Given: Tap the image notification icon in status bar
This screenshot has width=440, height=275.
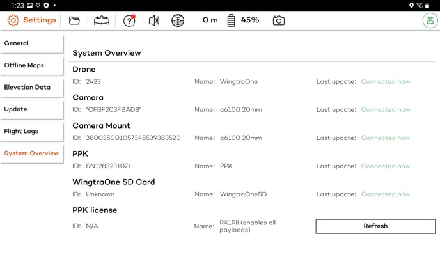Looking at the screenshot, I should pos(29,5).
